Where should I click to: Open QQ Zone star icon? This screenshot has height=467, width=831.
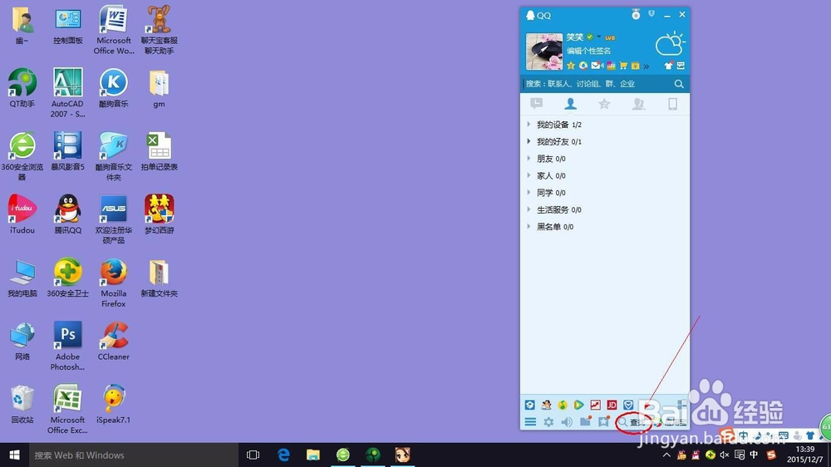click(x=571, y=66)
